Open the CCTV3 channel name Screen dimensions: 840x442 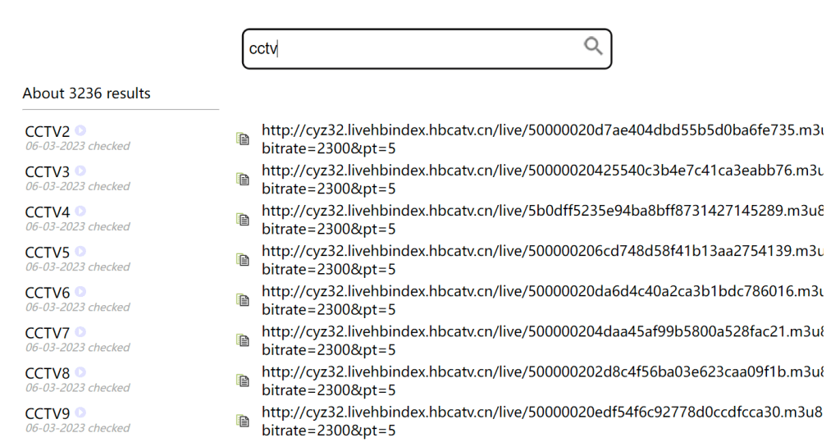(47, 171)
